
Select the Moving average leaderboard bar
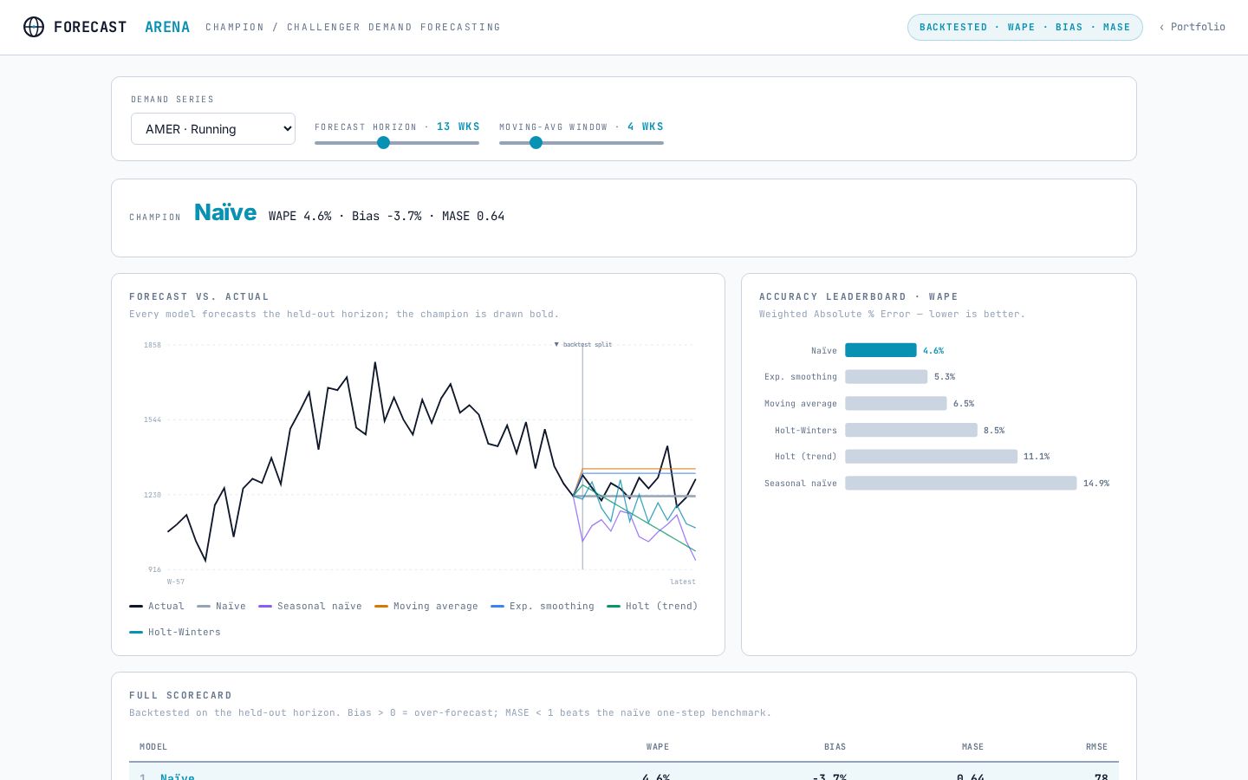point(895,404)
